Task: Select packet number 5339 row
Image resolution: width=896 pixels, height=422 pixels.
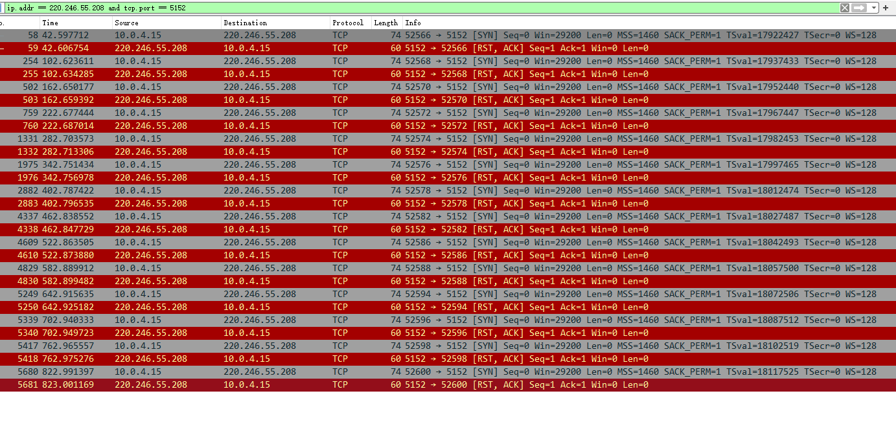Action: pos(448,320)
